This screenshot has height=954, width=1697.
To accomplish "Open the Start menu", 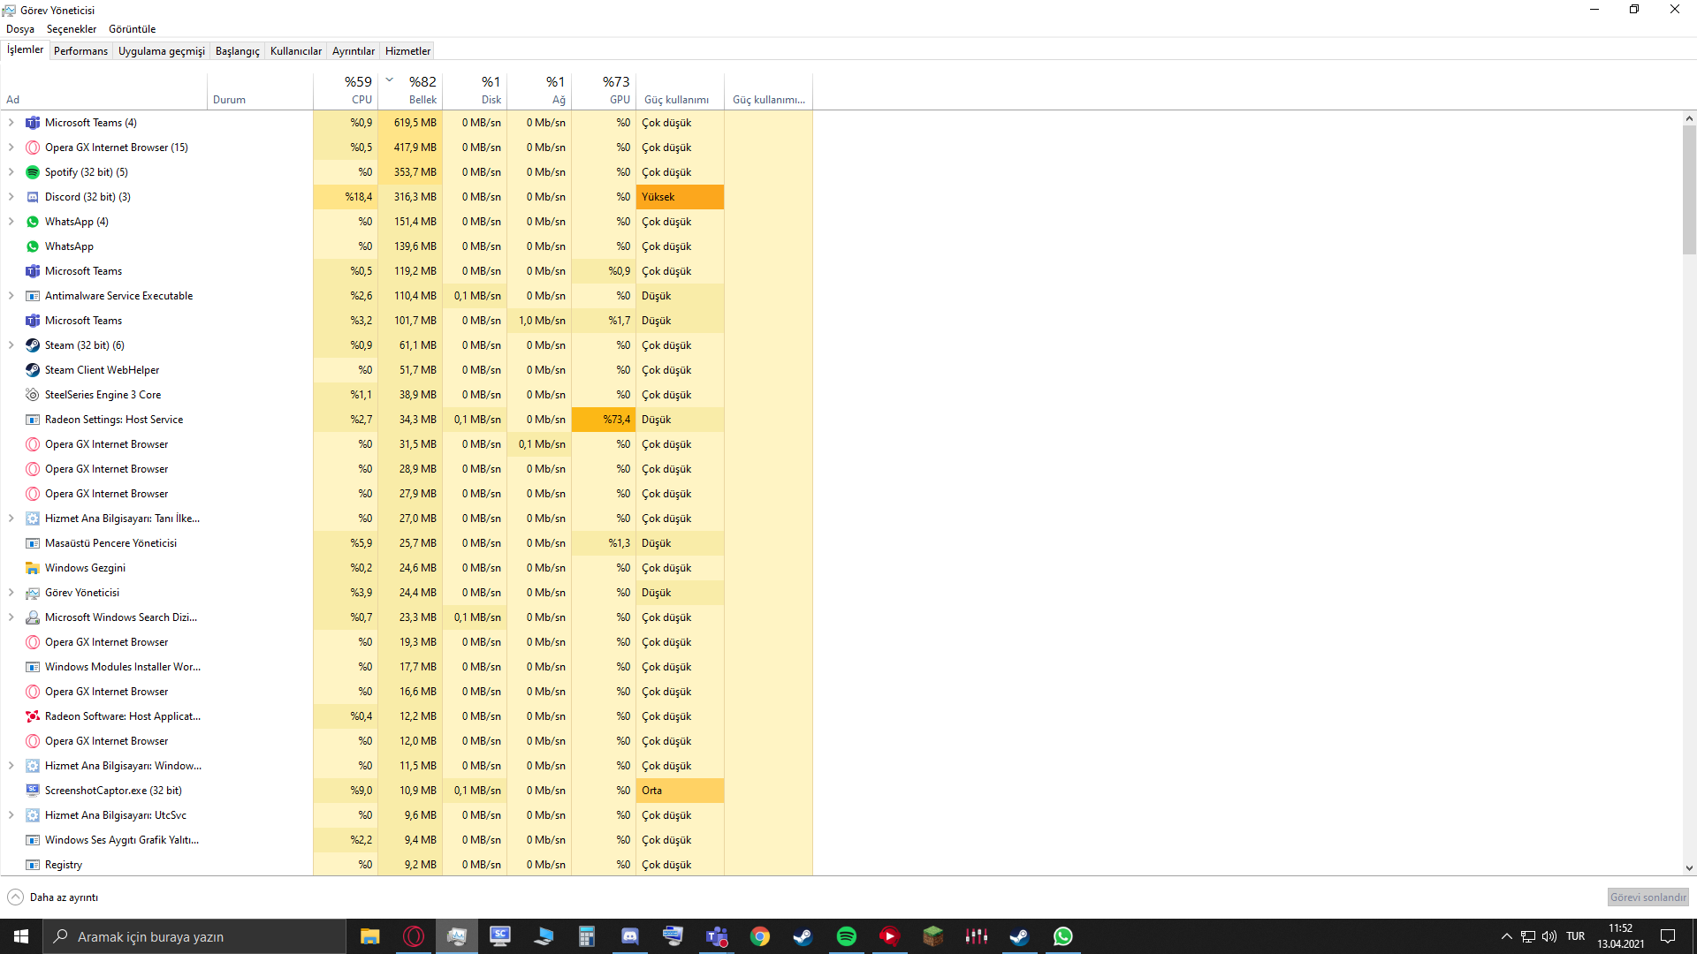I will click(21, 935).
